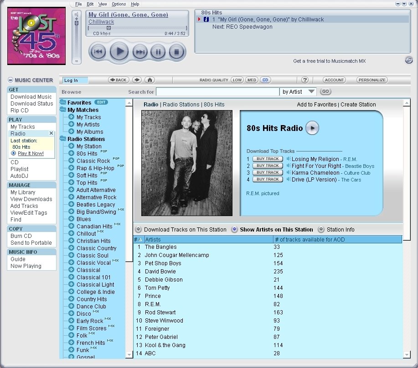
Task: Set radio quality to MED
Action: pyautogui.click(x=252, y=80)
